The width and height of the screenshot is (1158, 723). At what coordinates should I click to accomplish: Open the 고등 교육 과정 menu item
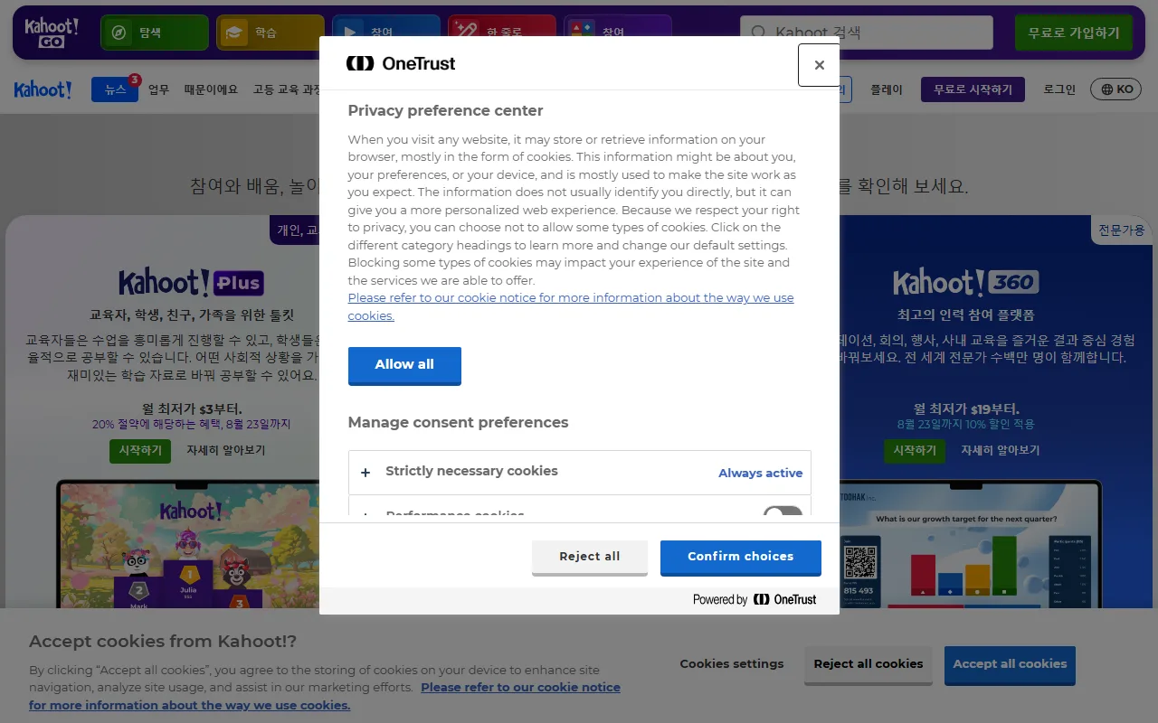pyautogui.click(x=286, y=89)
